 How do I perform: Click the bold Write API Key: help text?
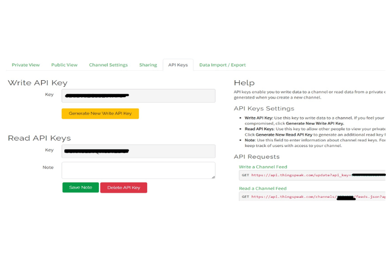259,118
